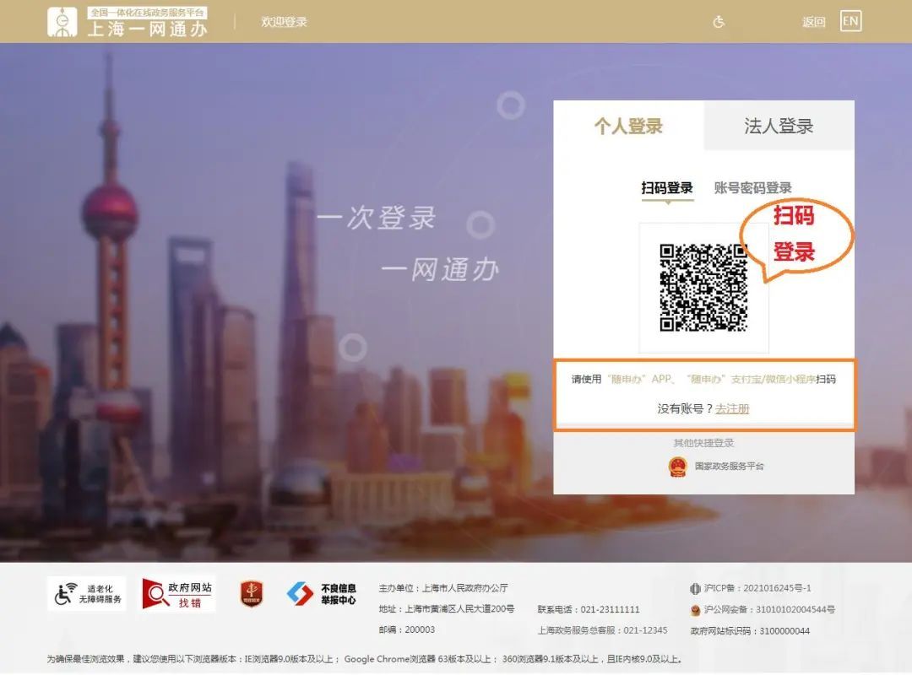Click the 沪公网安备 police badge icon
The height and width of the screenshot is (675, 912).
click(695, 610)
